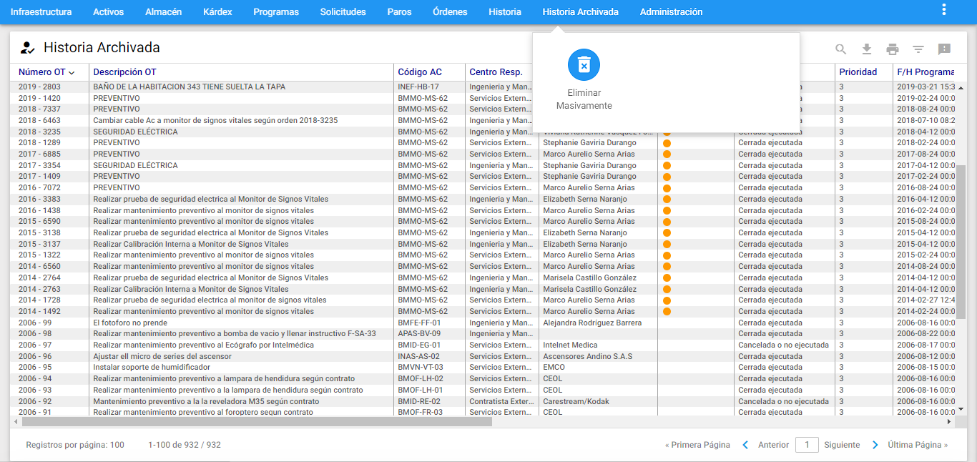The width and height of the screenshot is (977, 462).
Task: Open the Infraestructura menu
Action: pos(41,12)
